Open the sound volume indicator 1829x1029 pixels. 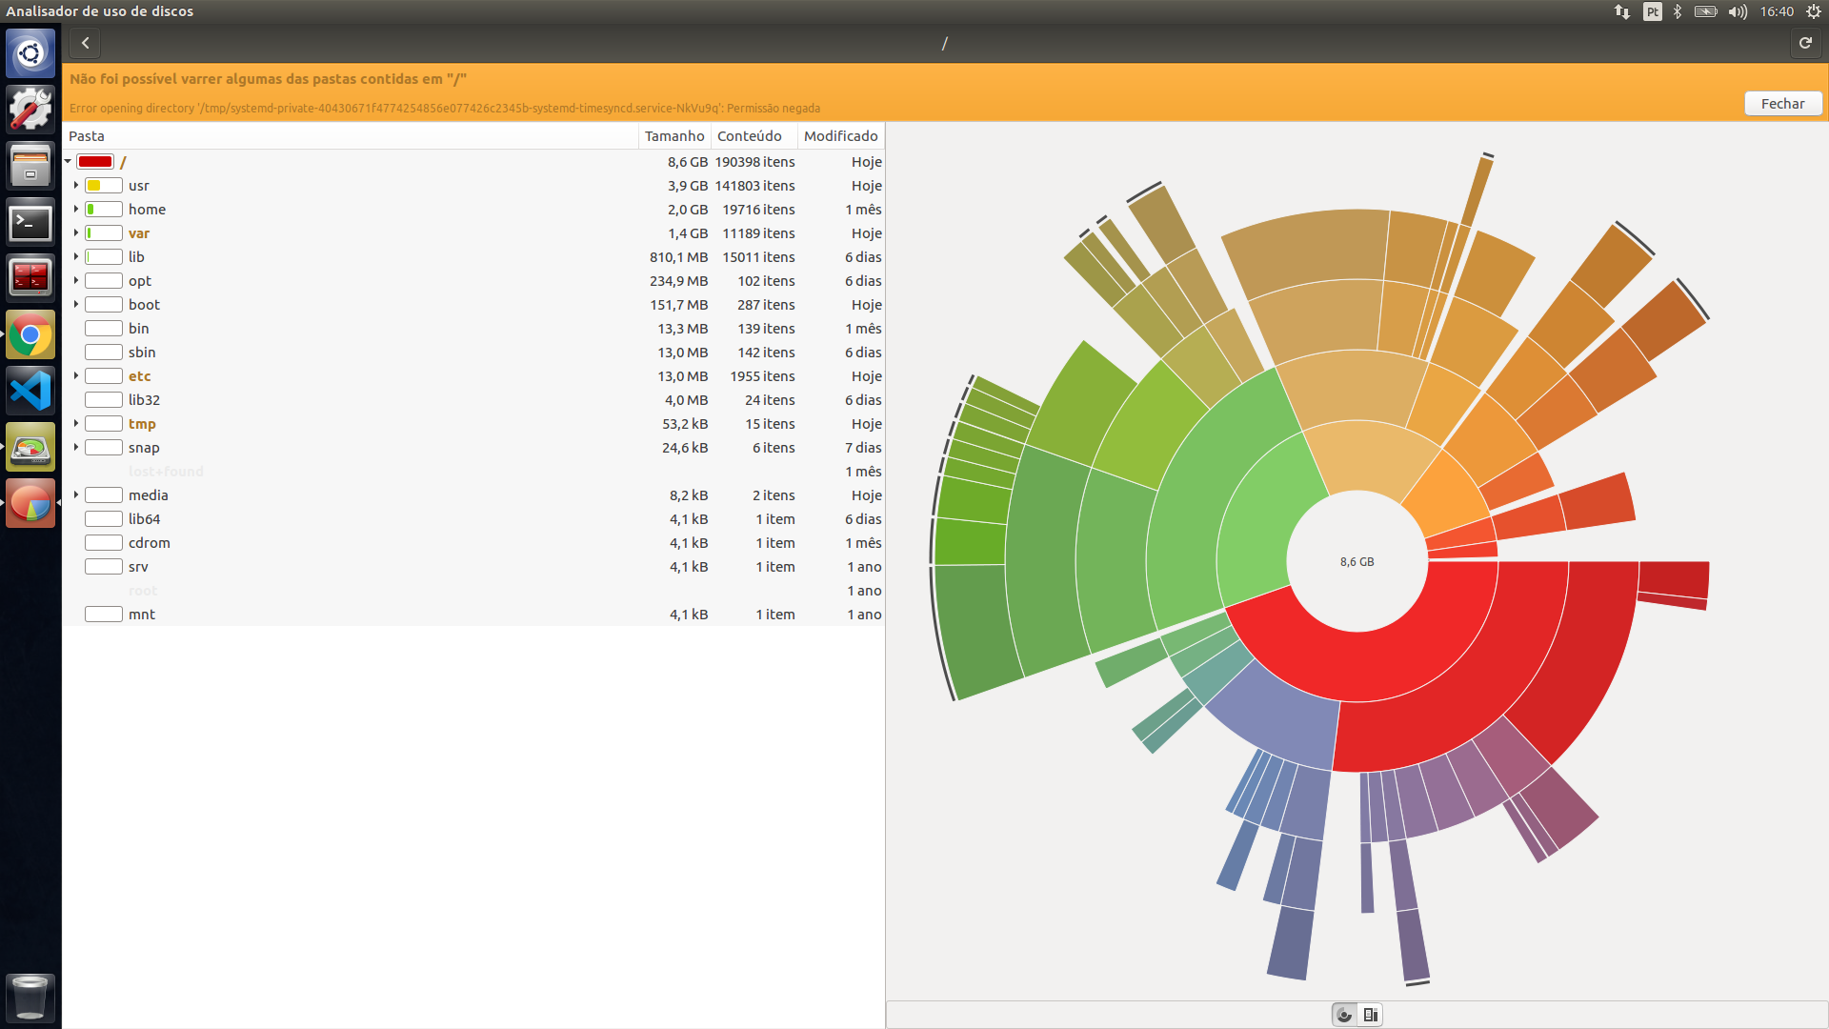[x=1738, y=11]
